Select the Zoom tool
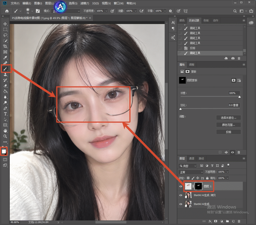This screenshot has height=225, width=256. click(5, 136)
